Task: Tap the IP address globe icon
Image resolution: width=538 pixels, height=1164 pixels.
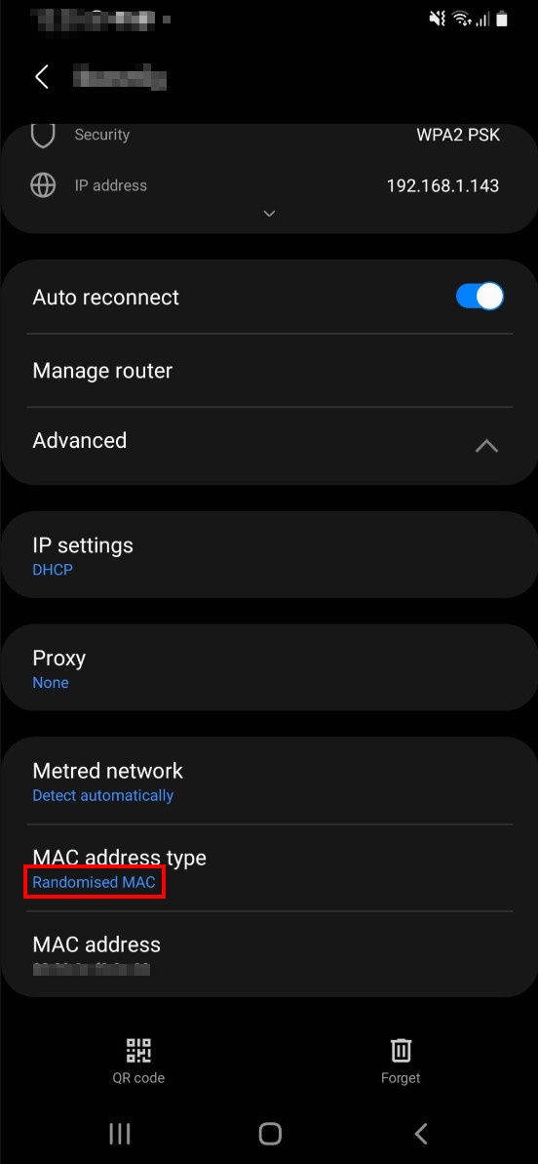Action: point(43,184)
